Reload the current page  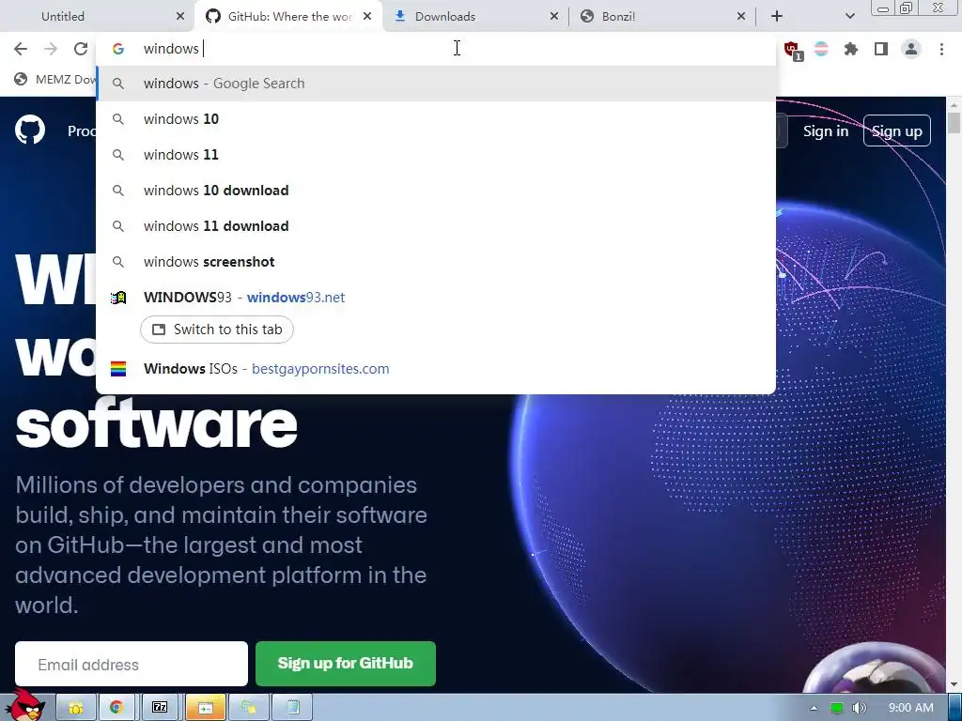[x=81, y=49]
